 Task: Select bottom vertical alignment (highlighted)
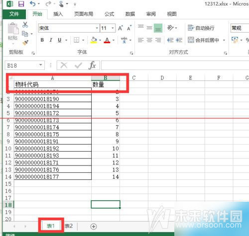[x=158, y=28]
